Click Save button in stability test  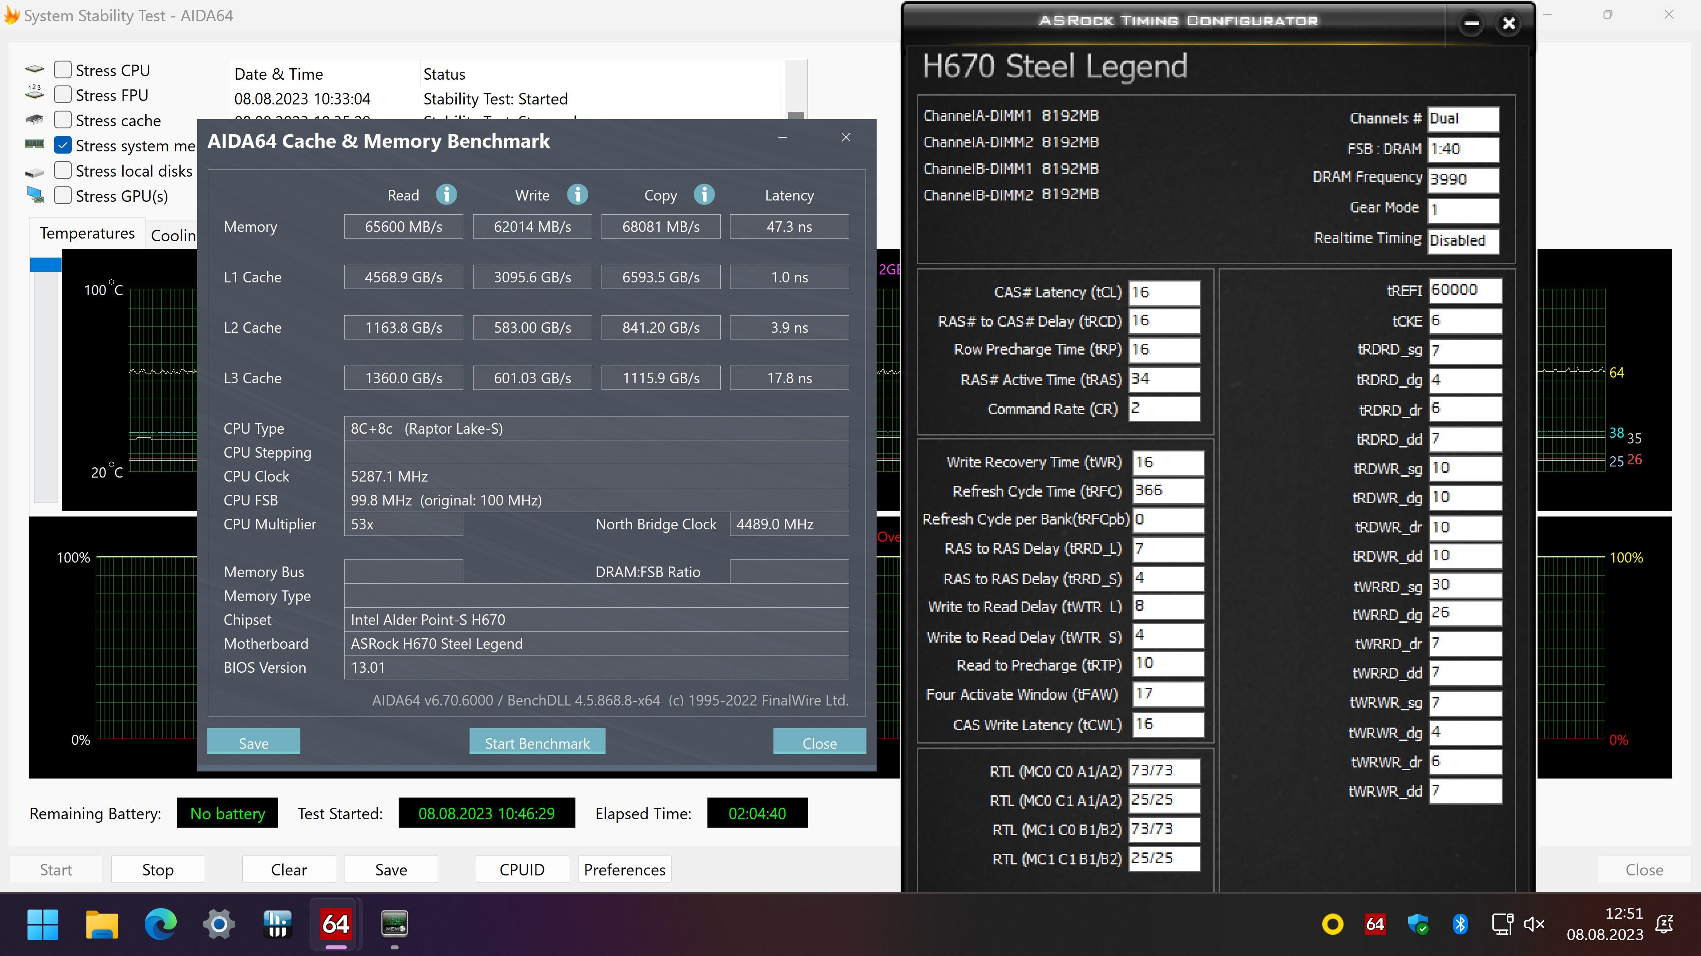(391, 870)
